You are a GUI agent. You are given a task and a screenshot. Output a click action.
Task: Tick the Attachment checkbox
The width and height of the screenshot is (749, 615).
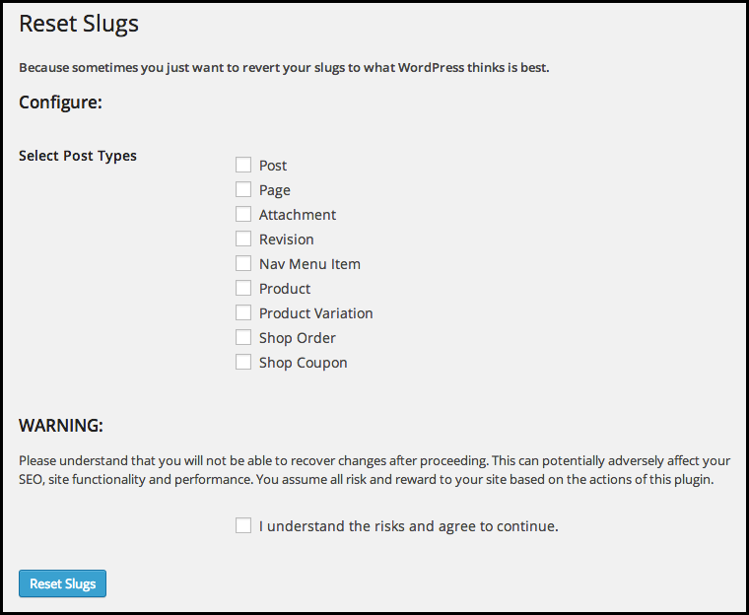[243, 214]
